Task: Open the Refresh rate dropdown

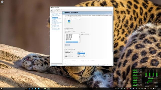Action: pos(85,34)
